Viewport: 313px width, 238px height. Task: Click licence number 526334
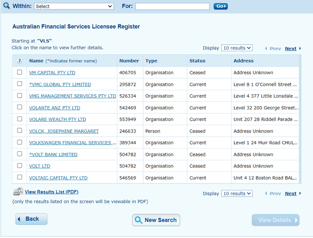128,96
